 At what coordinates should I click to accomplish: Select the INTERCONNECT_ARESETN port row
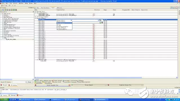point(44,15)
